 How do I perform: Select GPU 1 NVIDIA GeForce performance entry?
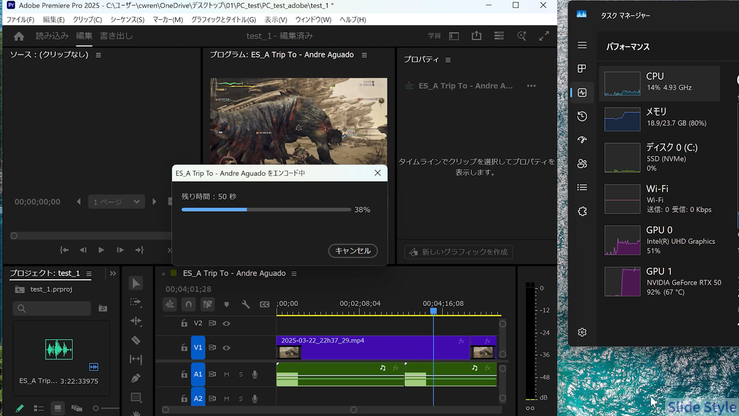point(662,282)
